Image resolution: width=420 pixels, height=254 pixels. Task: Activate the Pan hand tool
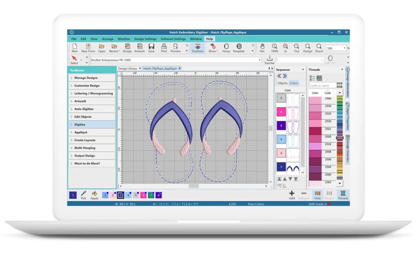(262, 48)
